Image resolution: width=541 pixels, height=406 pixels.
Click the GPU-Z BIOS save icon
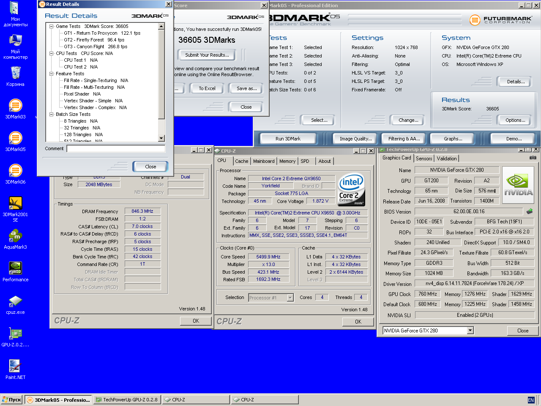[530, 211]
